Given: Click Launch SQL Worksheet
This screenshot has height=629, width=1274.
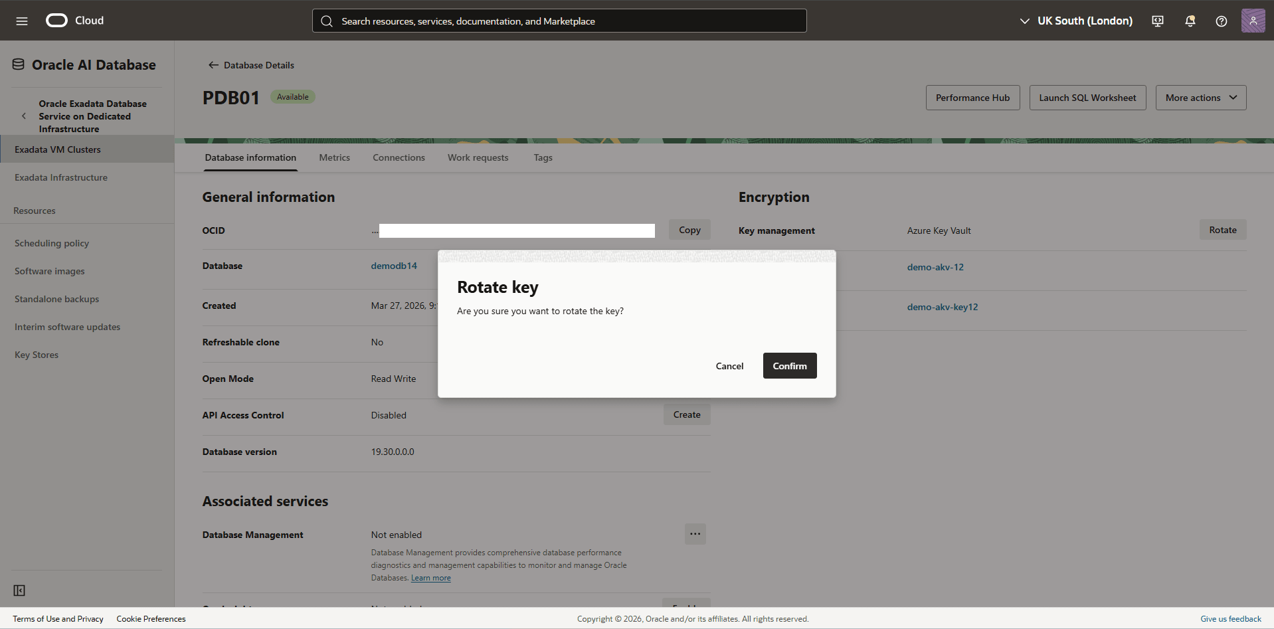Looking at the screenshot, I should [1087, 97].
